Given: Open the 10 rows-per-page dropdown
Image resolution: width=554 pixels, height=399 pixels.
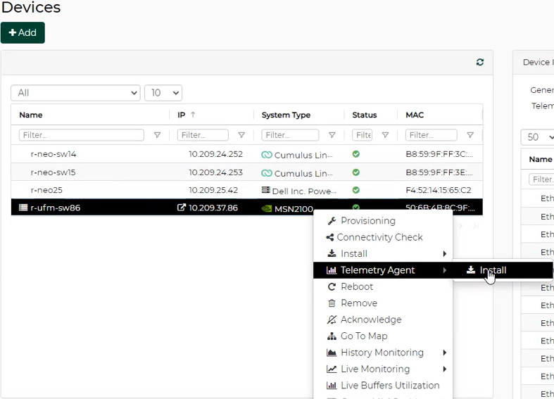Looking at the screenshot, I should pos(163,93).
